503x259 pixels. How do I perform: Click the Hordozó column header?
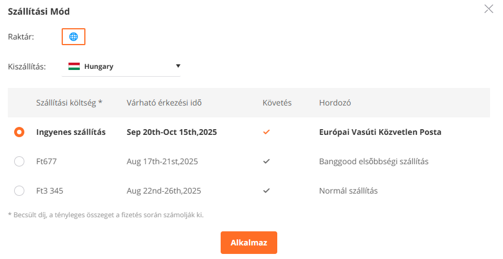pos(336,103)
